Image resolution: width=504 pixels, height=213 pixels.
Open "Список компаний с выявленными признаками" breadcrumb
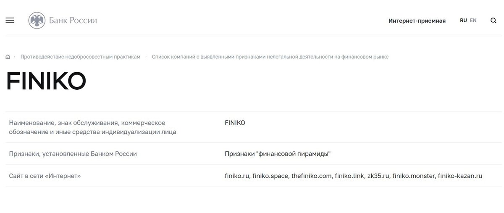click(x=270, y=57)
